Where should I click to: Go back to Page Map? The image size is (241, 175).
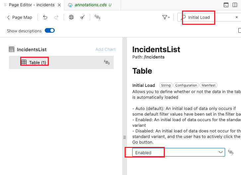[x=20, y=17]
